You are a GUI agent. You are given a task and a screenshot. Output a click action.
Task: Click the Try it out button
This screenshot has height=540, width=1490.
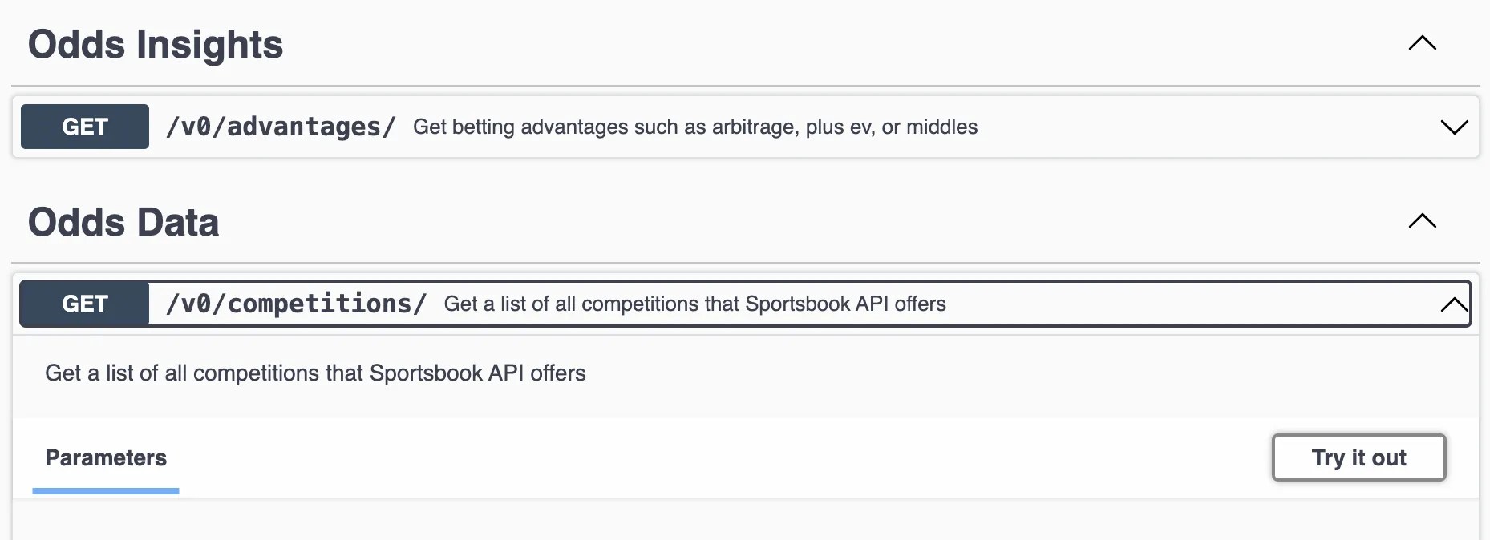pyautogui.click(x=1358, y=457)
